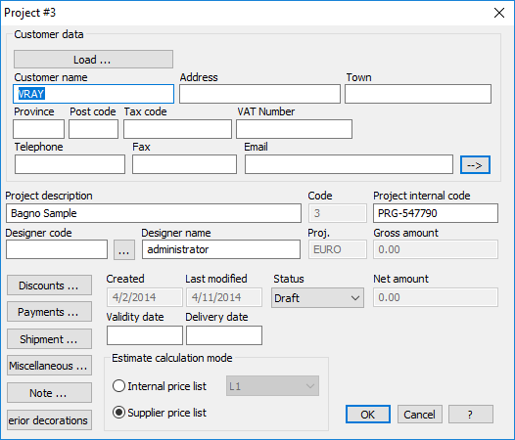Close the Project #3 window
The width and height of the screenshot is (515, 440).
coord(499,13)
